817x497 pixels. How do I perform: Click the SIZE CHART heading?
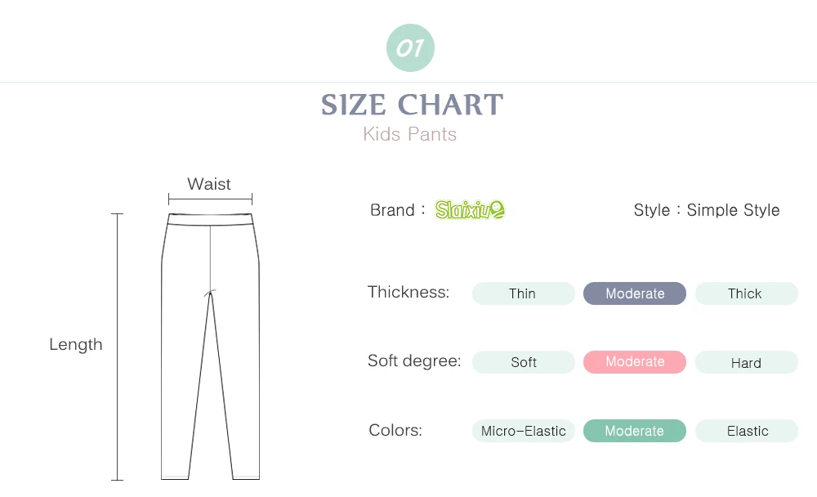pos(412,105)
